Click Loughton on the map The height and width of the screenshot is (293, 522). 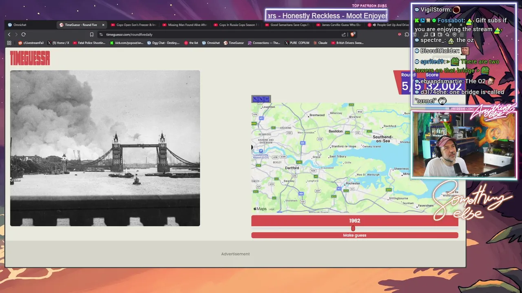pyautogui.click(x=268, y=107)
